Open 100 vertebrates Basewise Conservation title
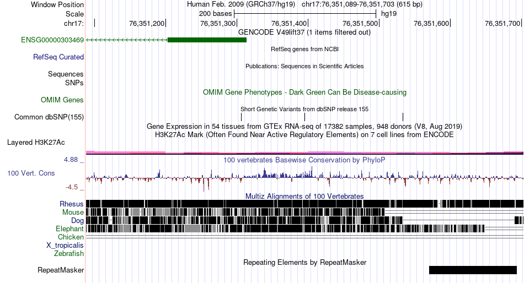Screen dimensions: 524x283 [x=304, y=160]
